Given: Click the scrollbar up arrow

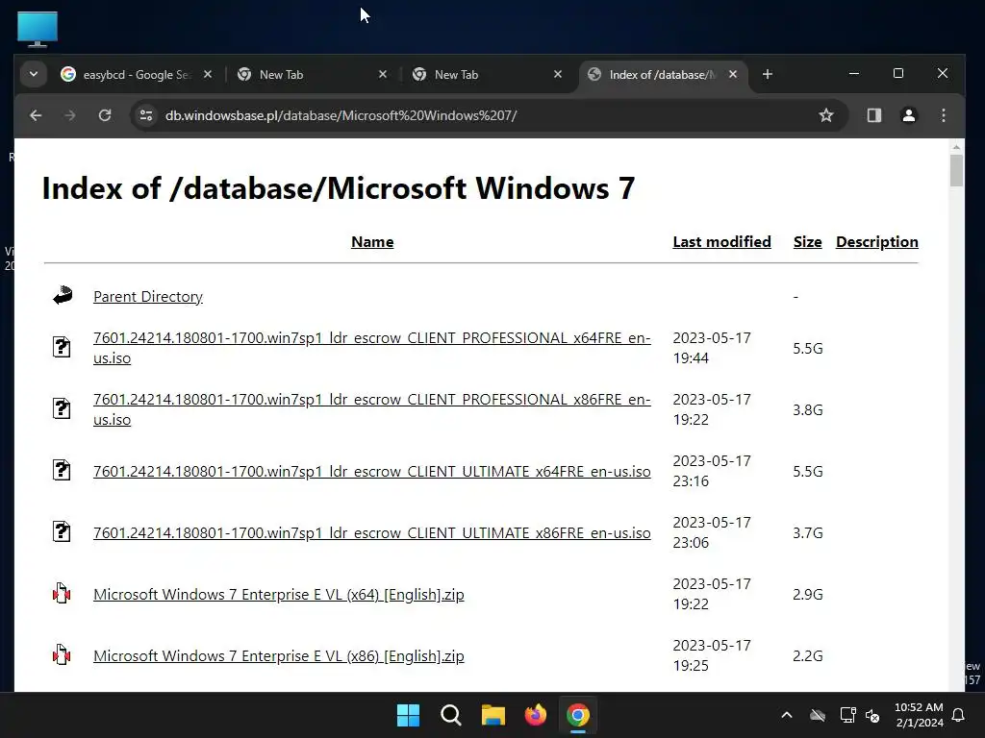Looking at the screenshot, I should (956, 147).
